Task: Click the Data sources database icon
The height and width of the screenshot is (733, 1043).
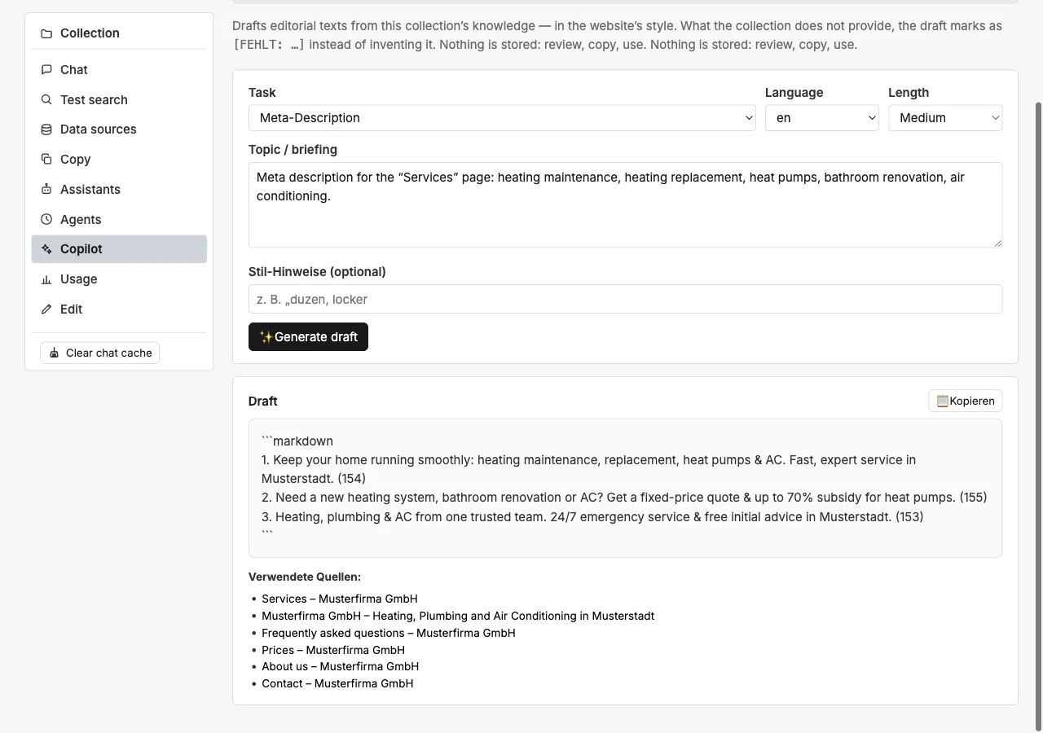Action: click(46, 129)
